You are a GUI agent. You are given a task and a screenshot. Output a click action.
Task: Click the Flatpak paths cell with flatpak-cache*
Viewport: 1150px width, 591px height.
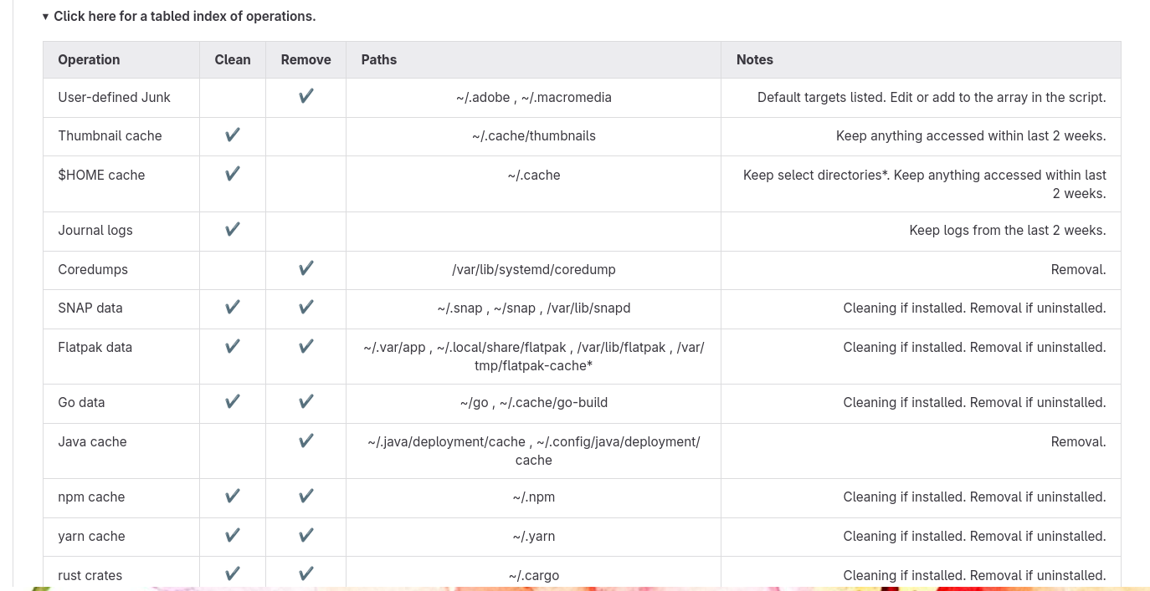(x=534, y=357)
